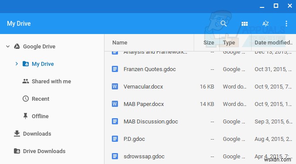
Task: Sort by the Size column header
Action: 209,43
